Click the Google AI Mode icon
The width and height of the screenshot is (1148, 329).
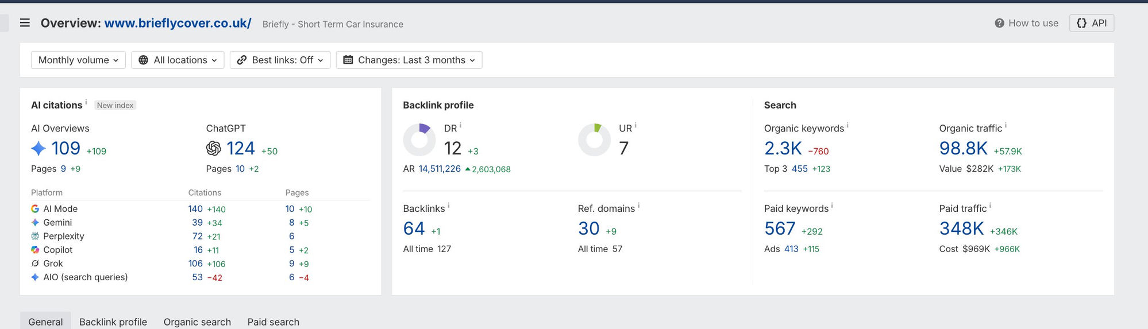coord(35,209)
